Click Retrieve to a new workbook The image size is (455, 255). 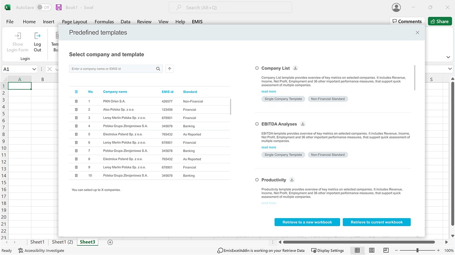click(x=307, y=222)
